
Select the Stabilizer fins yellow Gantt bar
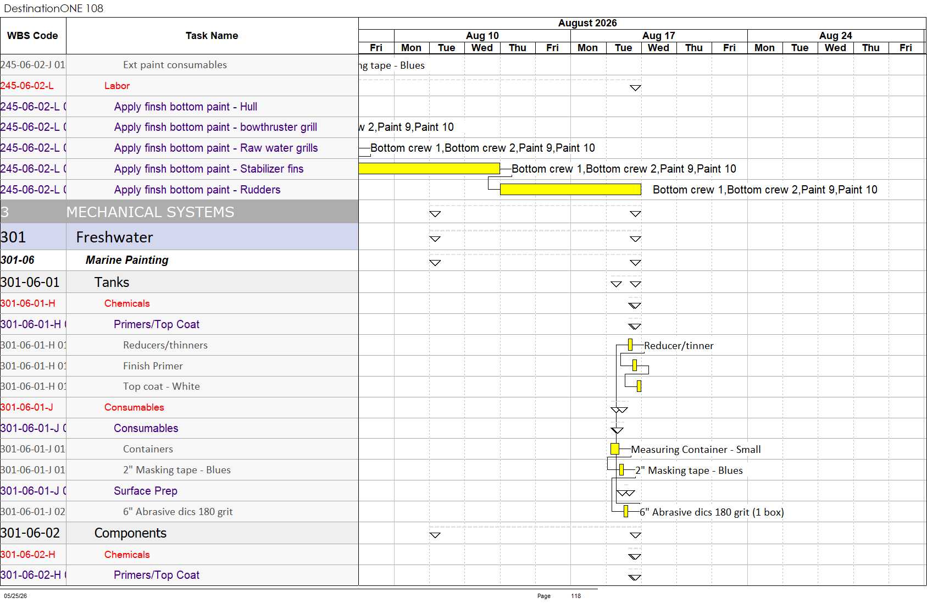429,169
